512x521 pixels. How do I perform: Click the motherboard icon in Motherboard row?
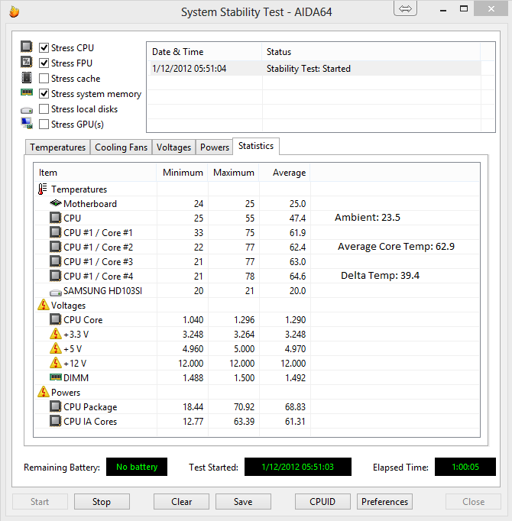coord(56,202)
